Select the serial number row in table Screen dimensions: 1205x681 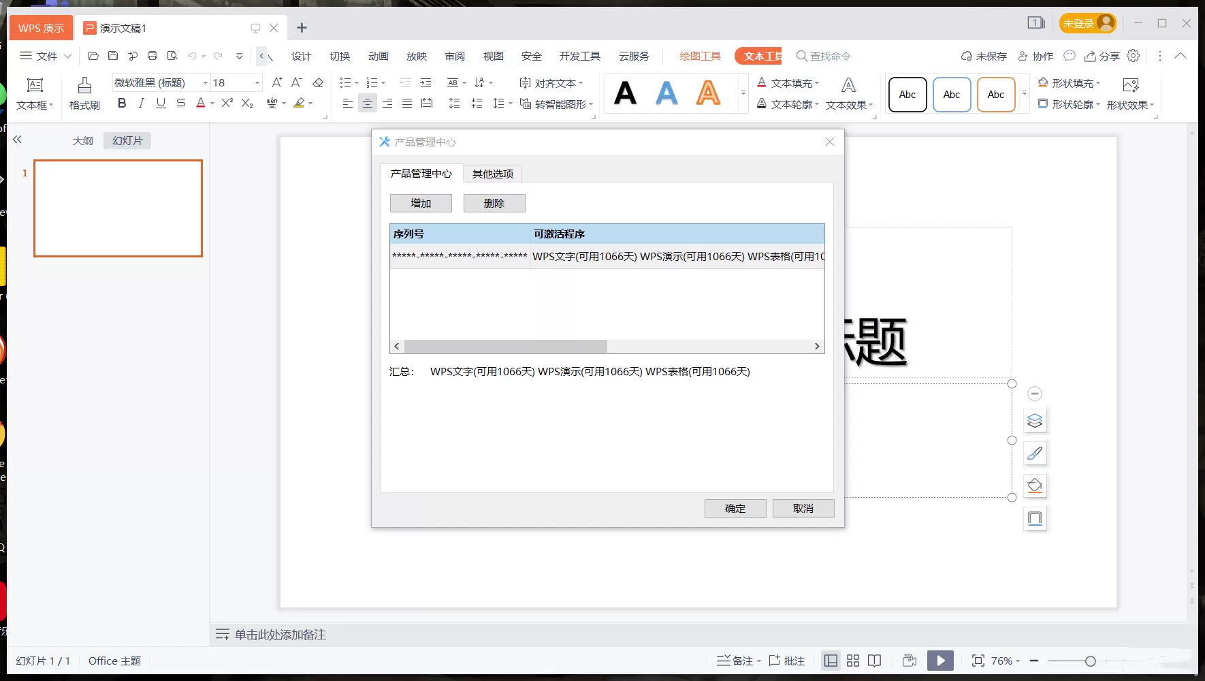pos(607,256)
